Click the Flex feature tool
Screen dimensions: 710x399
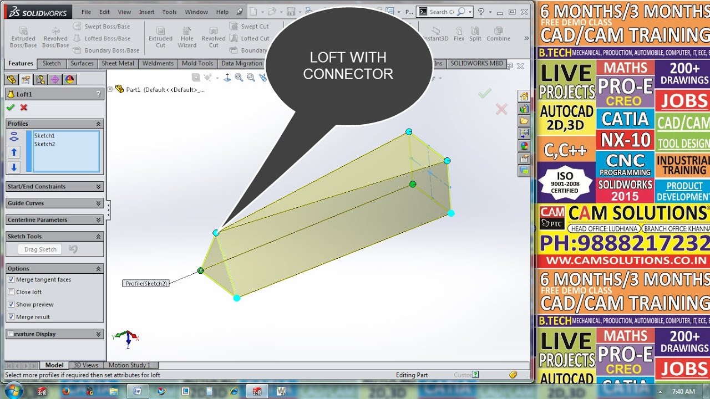[459, 34]
